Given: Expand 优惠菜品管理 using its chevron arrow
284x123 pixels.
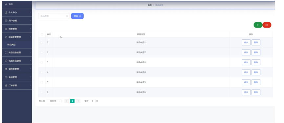Looking at the screenshot, I should tap(31, 61).
